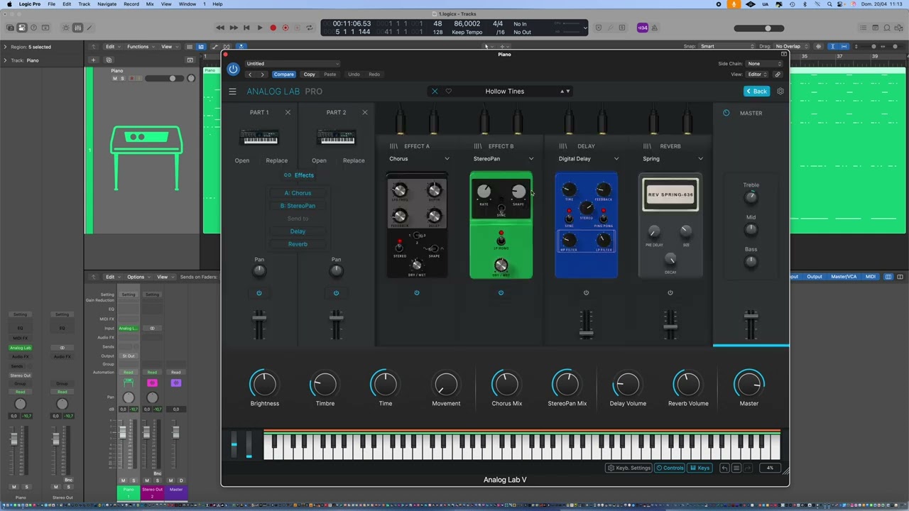Click the plug-in power button beside Untitled
The image size is (909, 511).
pos(233,69)
